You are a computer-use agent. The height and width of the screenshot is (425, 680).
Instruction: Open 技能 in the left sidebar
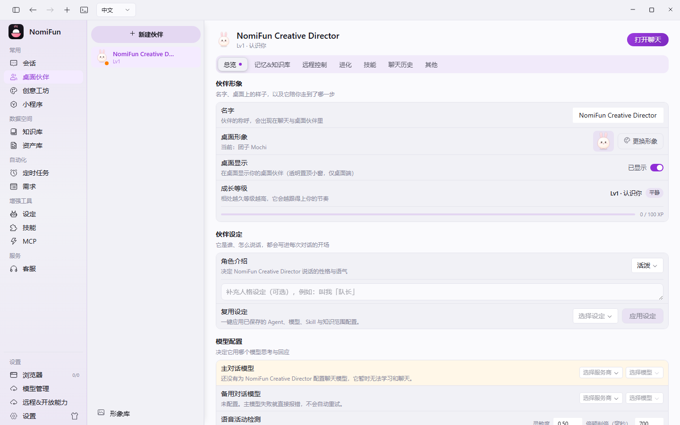tap(43, 228)
